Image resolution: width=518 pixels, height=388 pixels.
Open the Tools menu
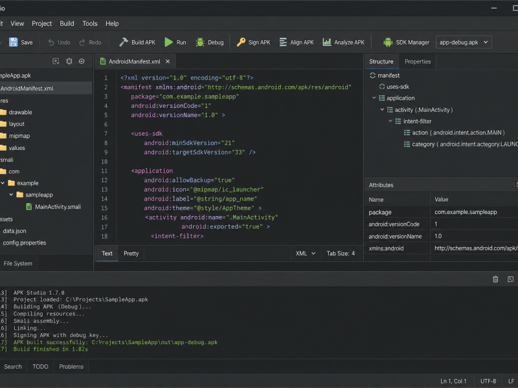(90, 23)
